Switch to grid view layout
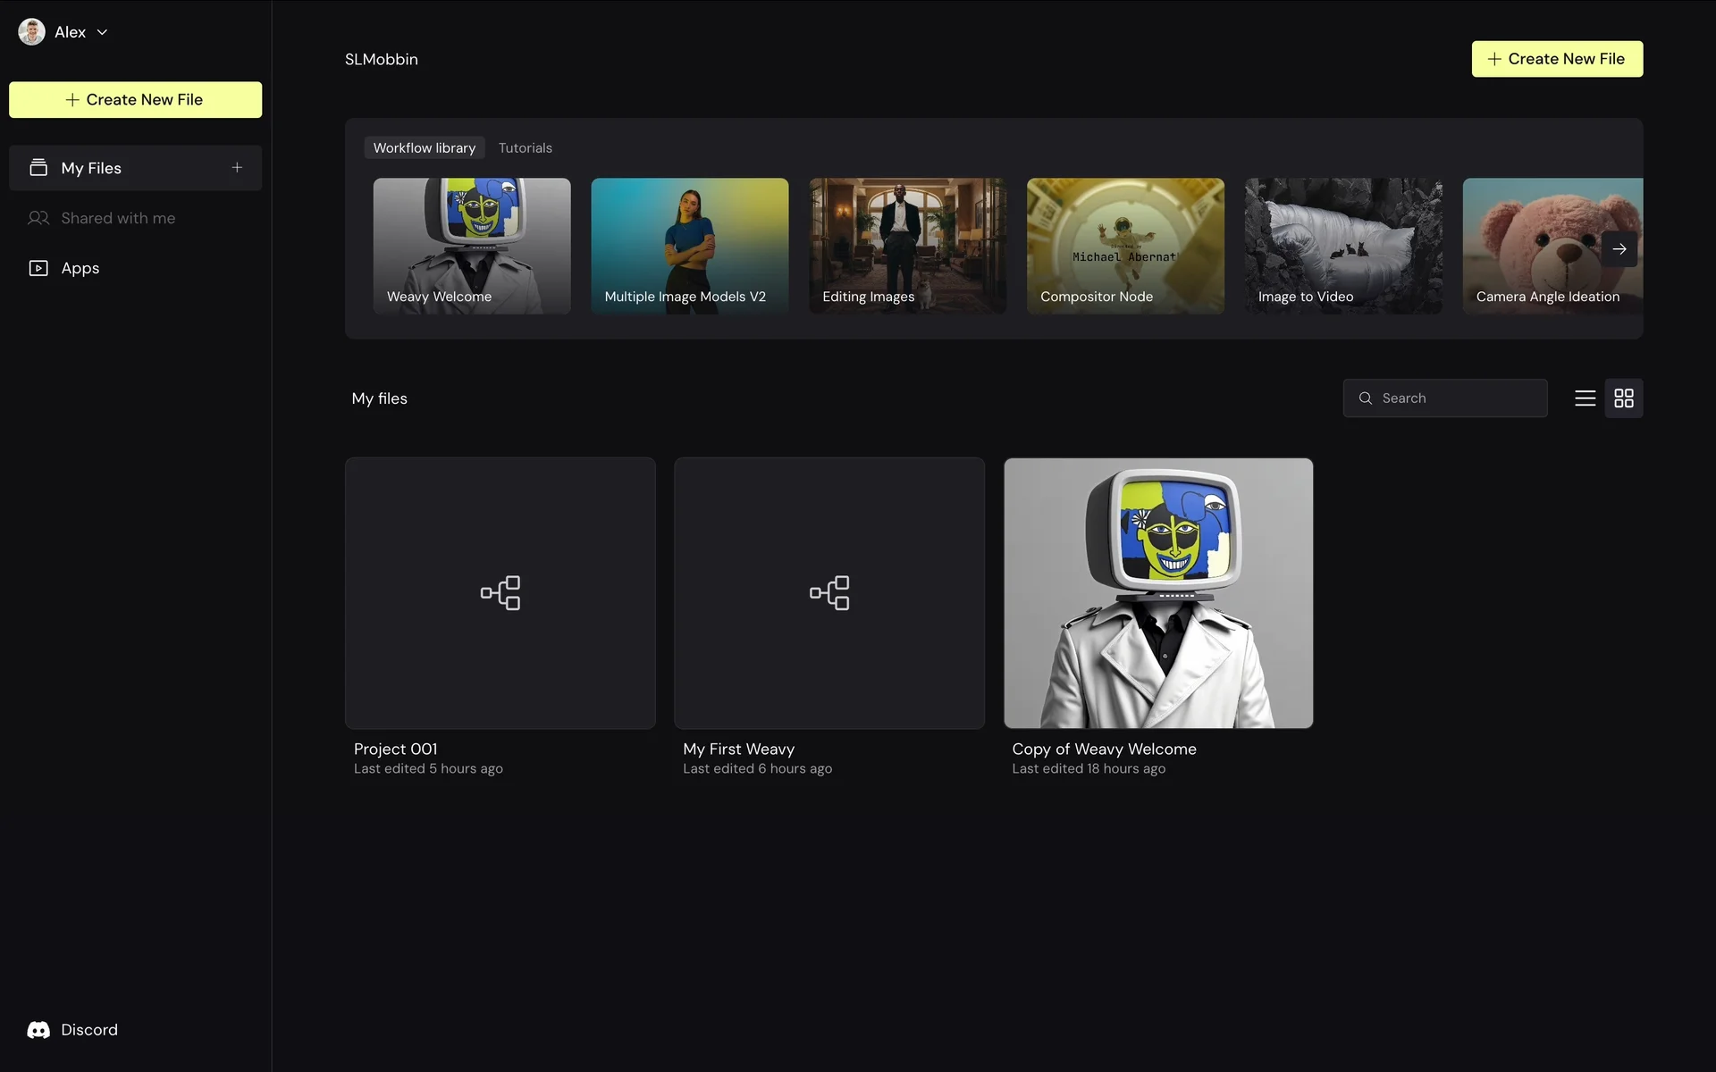Image resolution: width=1716 pixels, height=1072 pixels. tap(1624, 398)
